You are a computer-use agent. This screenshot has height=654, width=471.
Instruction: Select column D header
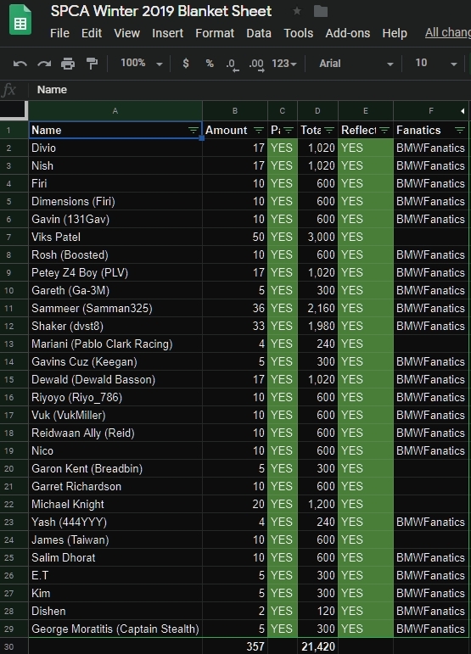pyautogui.click(x=317, y=111)
